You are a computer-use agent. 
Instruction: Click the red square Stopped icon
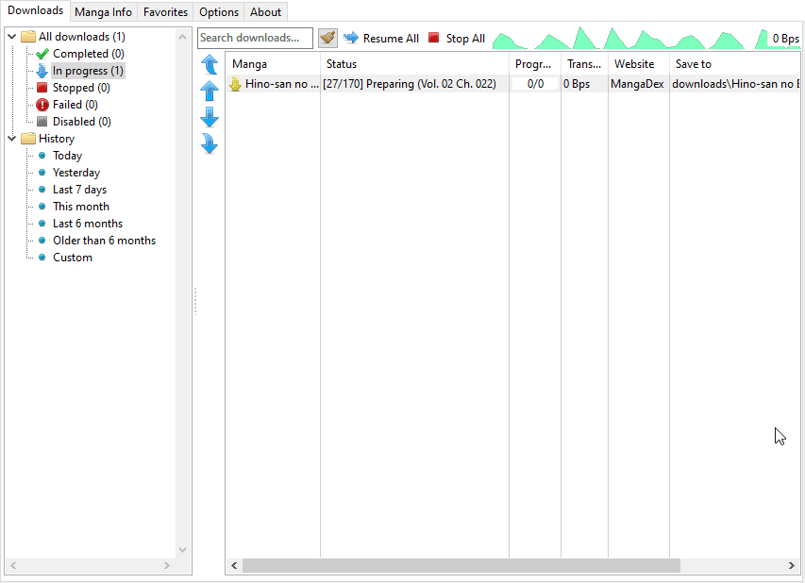point(42,87)
